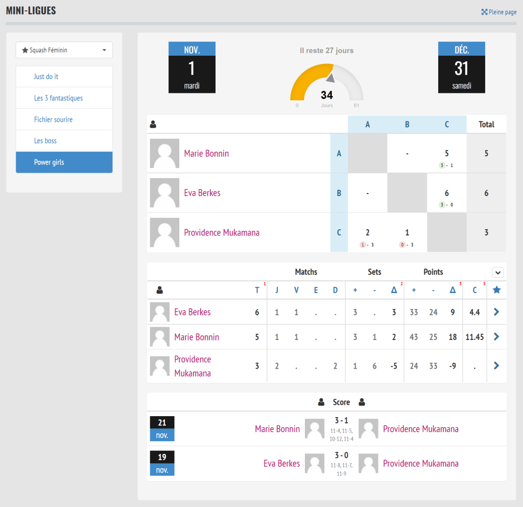
Task: Click the left player icon beside Score
Action: pyautogui.click(x=321, y=402)
